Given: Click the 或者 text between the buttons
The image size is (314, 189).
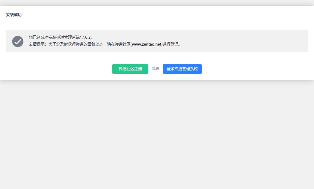Looking at the screenshot, I should tap(155, 69).
